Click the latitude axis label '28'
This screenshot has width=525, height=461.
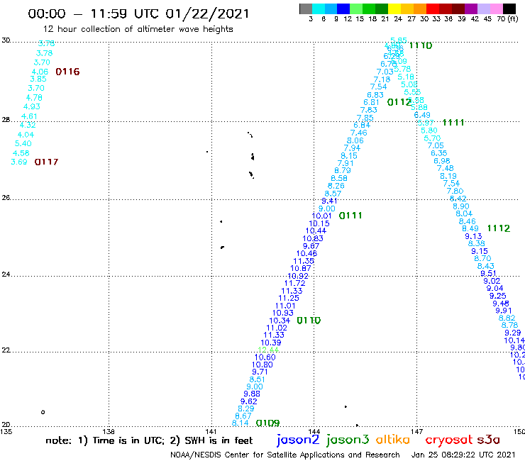pos(6,120)
